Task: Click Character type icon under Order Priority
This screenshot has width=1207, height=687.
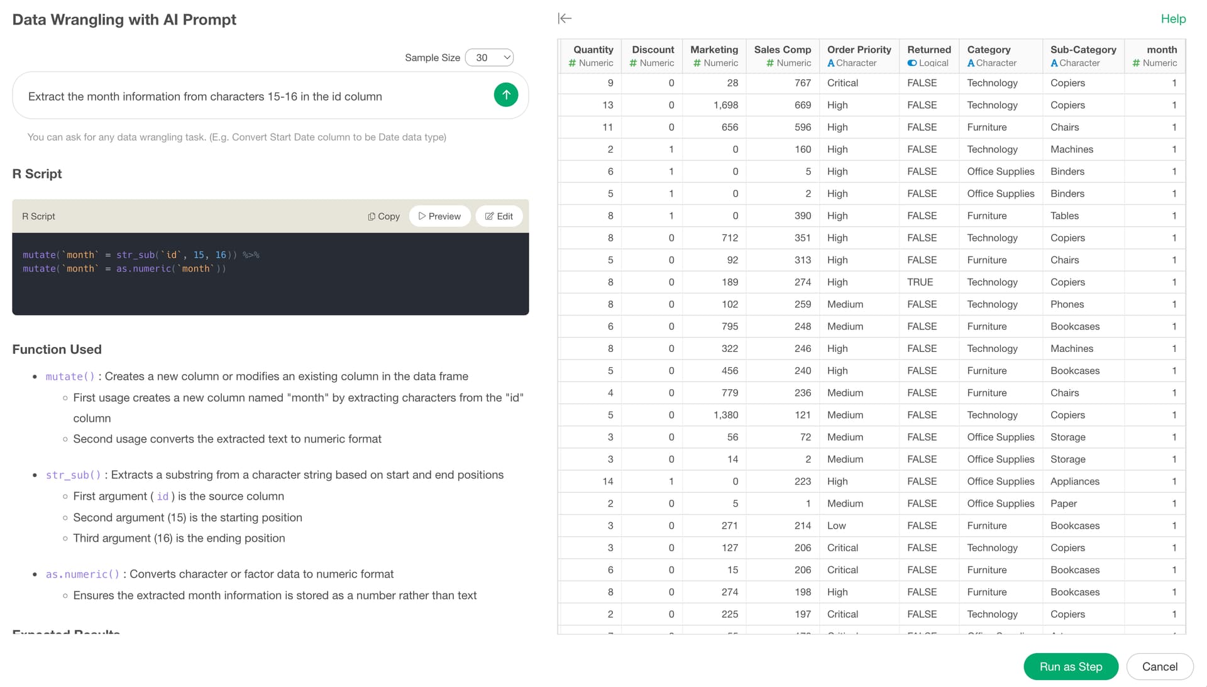Action: [x=831, y=63]
